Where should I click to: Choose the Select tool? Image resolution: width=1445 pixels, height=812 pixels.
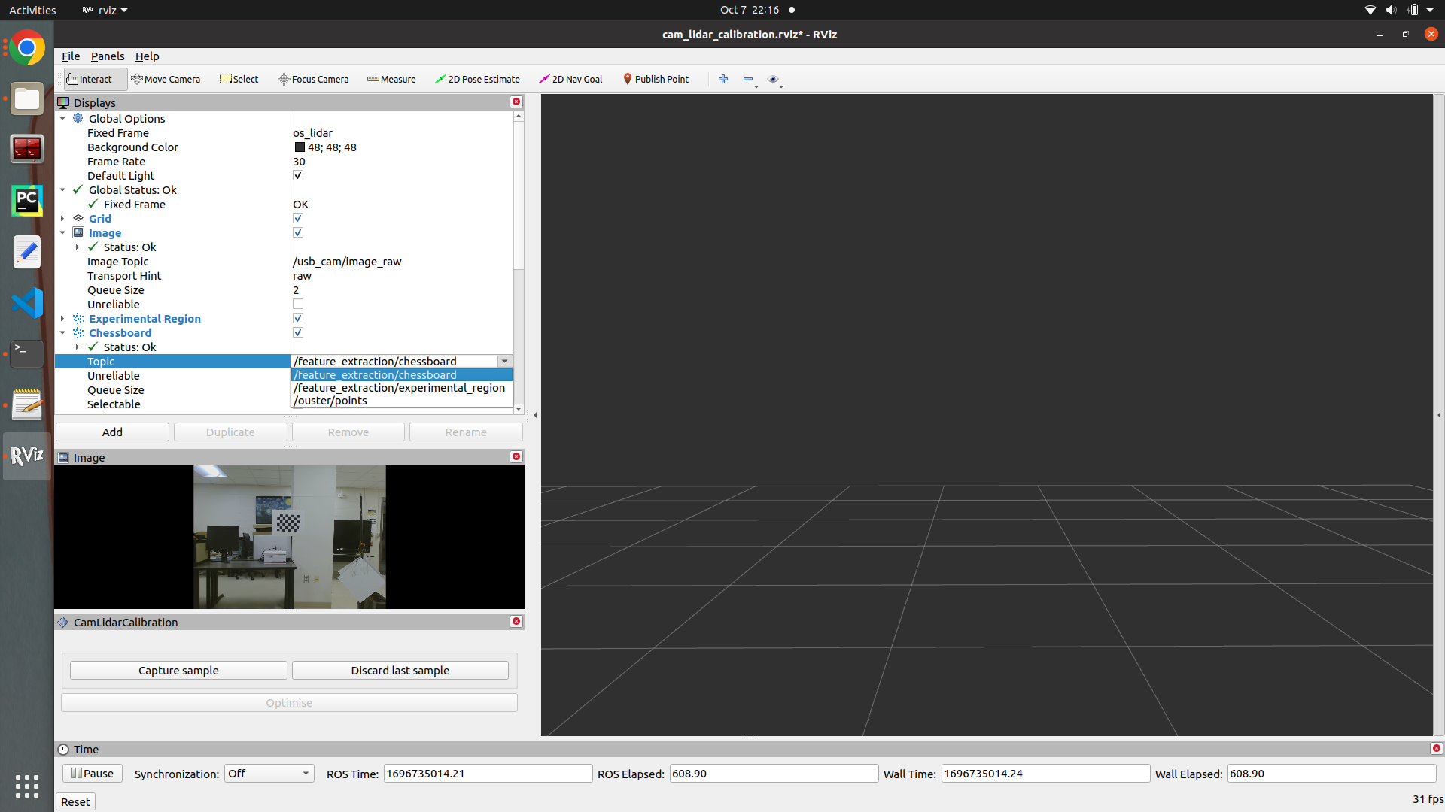pyautogui.click(x=239, y=79)
